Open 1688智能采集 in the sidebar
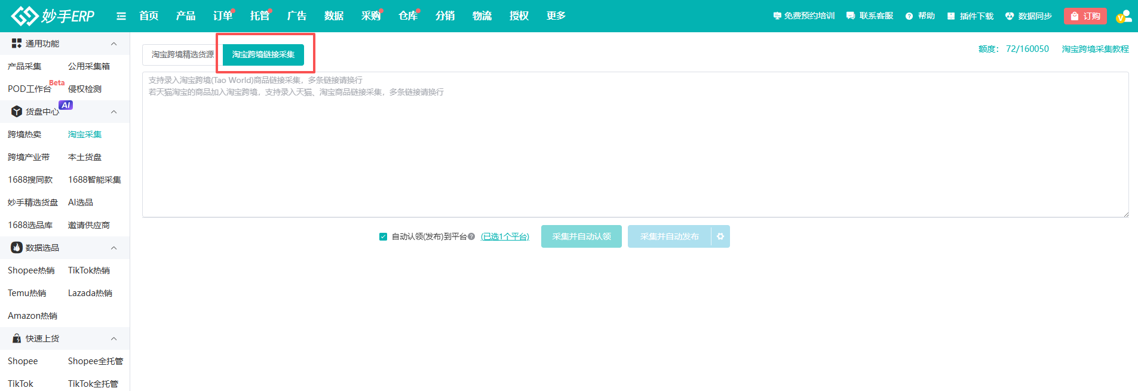Viewport: 1138px width, 391px height. pos(94,180)
